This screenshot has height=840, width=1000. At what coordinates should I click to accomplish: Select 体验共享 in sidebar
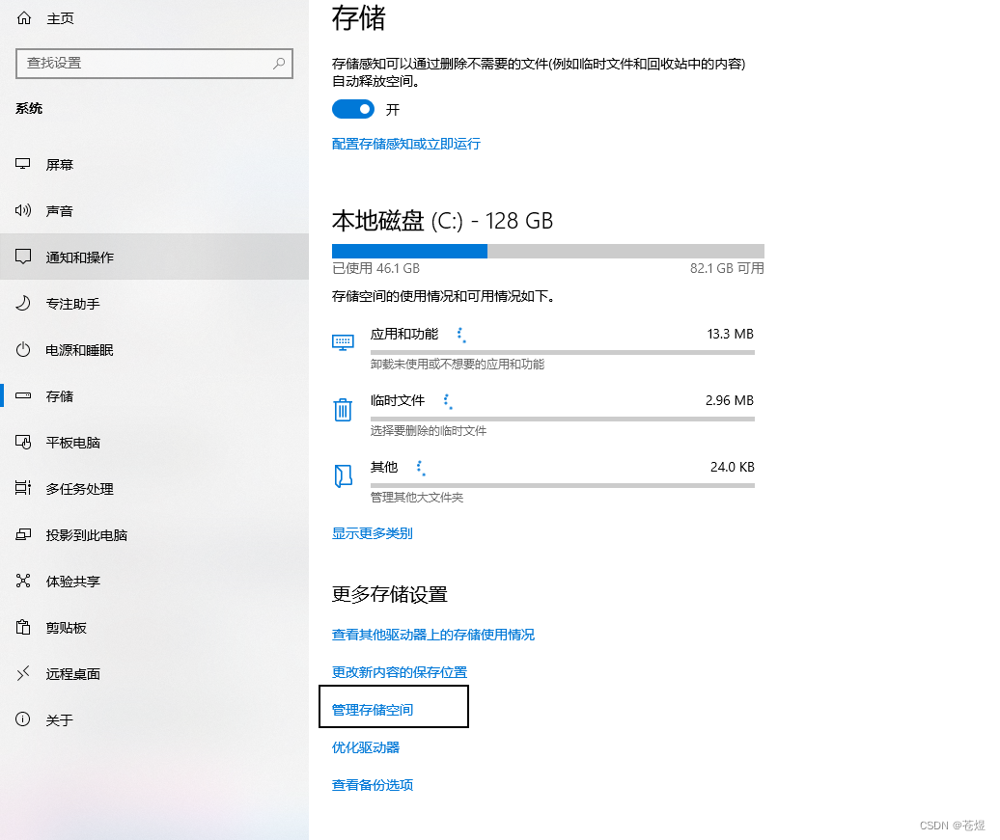[154, 582]
